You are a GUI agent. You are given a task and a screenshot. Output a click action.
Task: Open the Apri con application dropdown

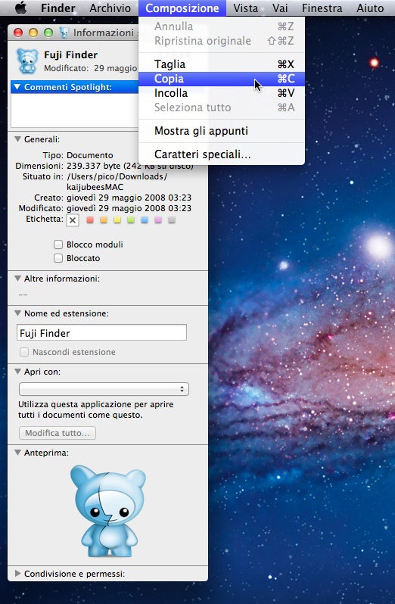(x=104, y=389)
